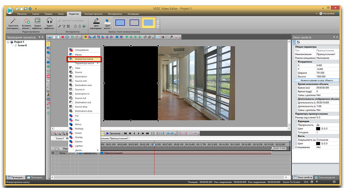Screen dimensions: 345x188
Task: Click the green move-up arrow icon
Action: (x=127, y=37)
